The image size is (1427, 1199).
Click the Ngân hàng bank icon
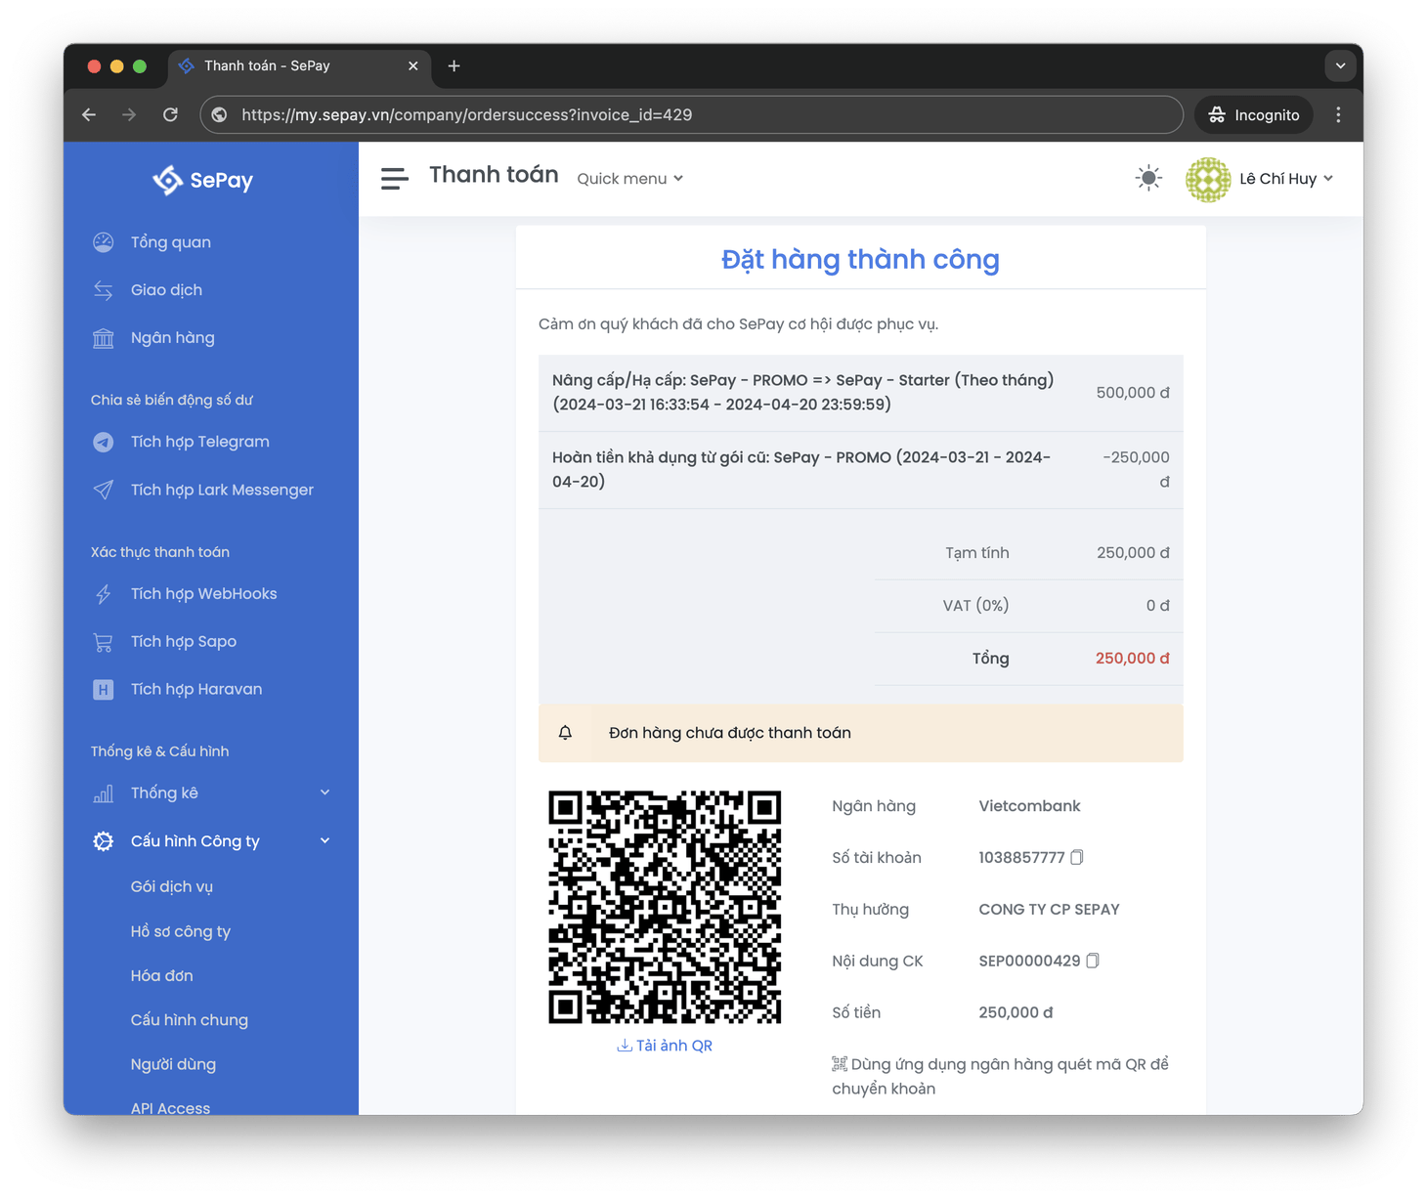[x=103, y=338]
